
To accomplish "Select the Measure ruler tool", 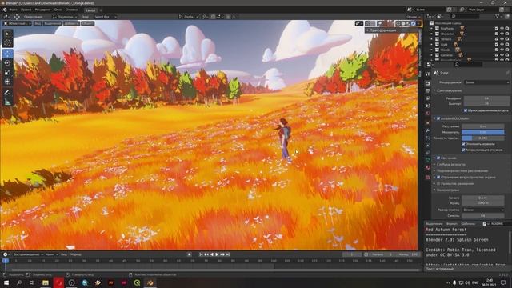I will click(x=7, y=102).
